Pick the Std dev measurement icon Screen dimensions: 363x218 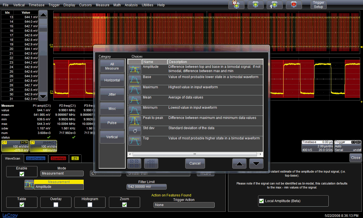134,131
